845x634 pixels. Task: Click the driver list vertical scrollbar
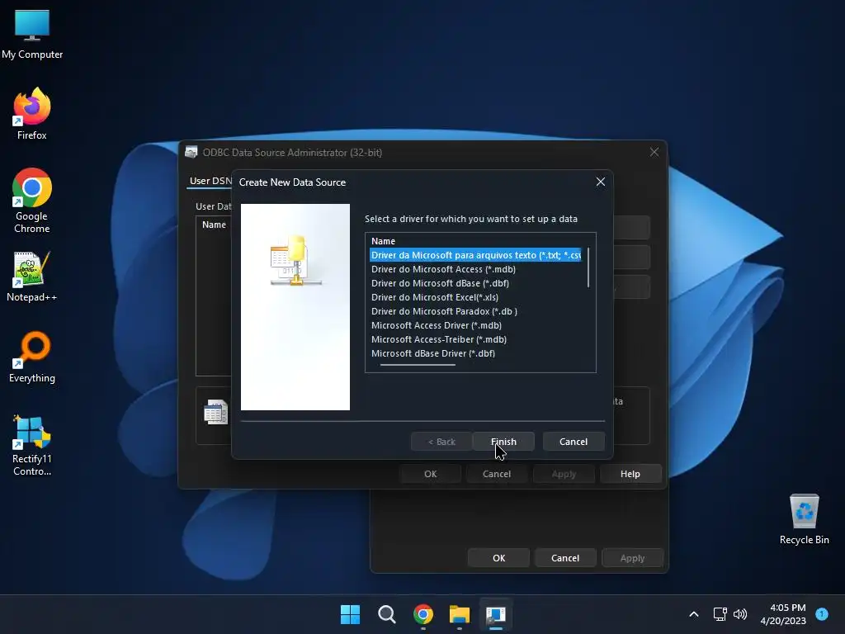[x=588, y=267]
